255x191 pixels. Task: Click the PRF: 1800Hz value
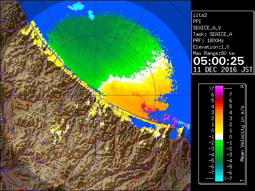click(x=208, y=41)
